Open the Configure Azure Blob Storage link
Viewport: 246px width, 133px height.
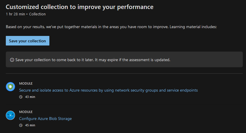(45, 119)
